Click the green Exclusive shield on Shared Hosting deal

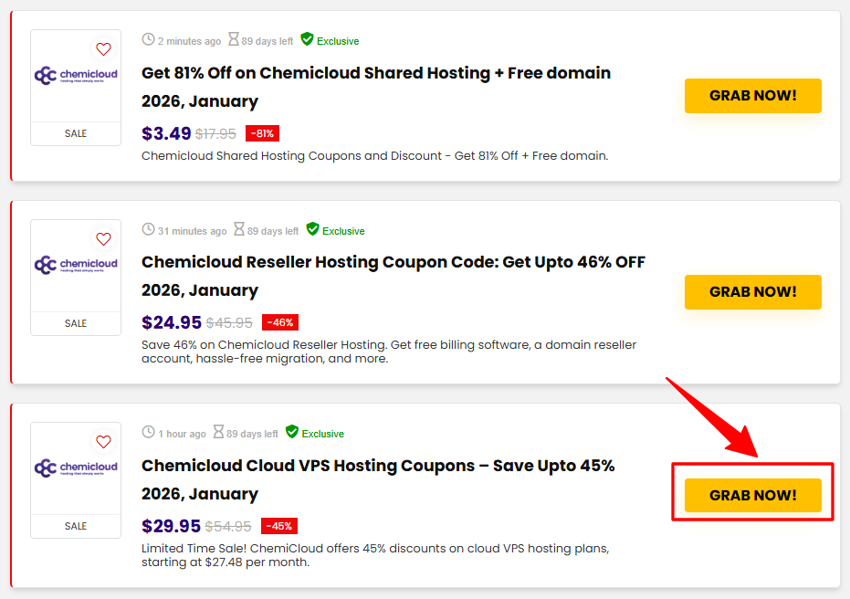pos(307,40)
